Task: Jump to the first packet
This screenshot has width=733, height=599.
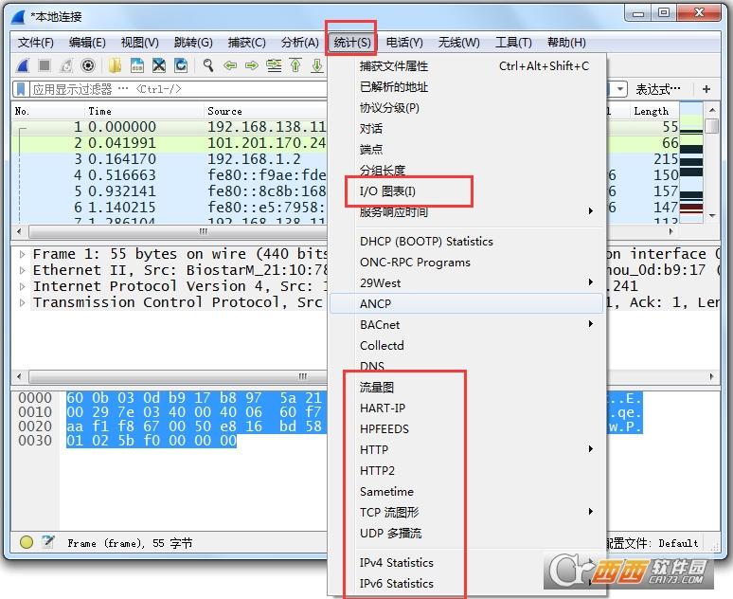Action: click(x=295, y=65)
